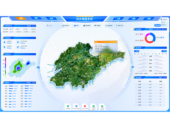Select the last tab in water summary header
170x128 pixels.
(x=164, y=29)
